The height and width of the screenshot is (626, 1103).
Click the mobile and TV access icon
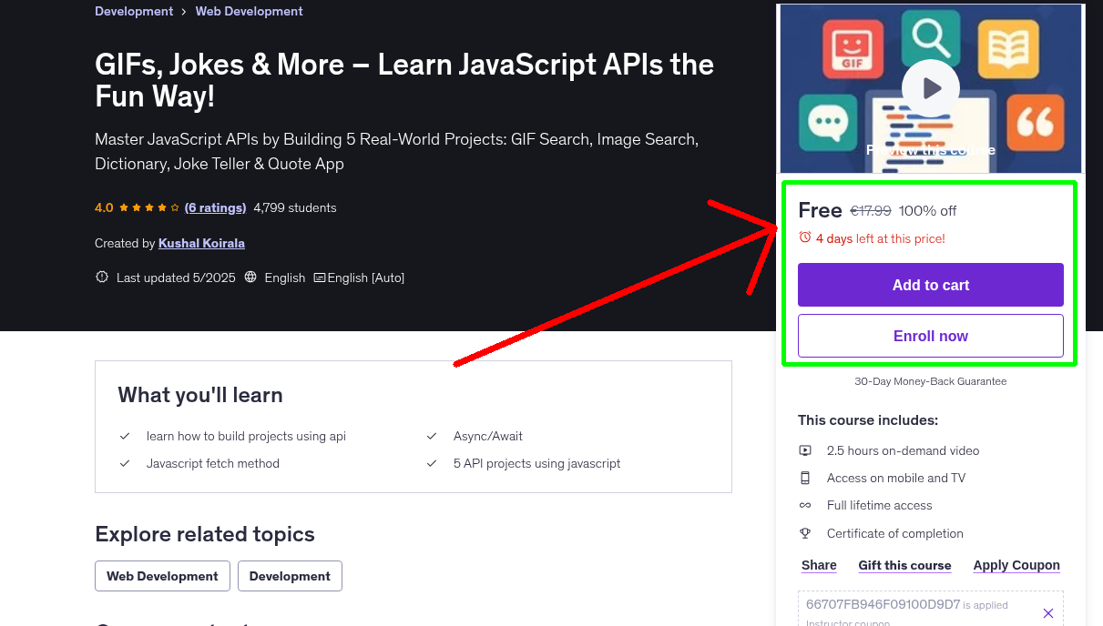click(804, 478)
